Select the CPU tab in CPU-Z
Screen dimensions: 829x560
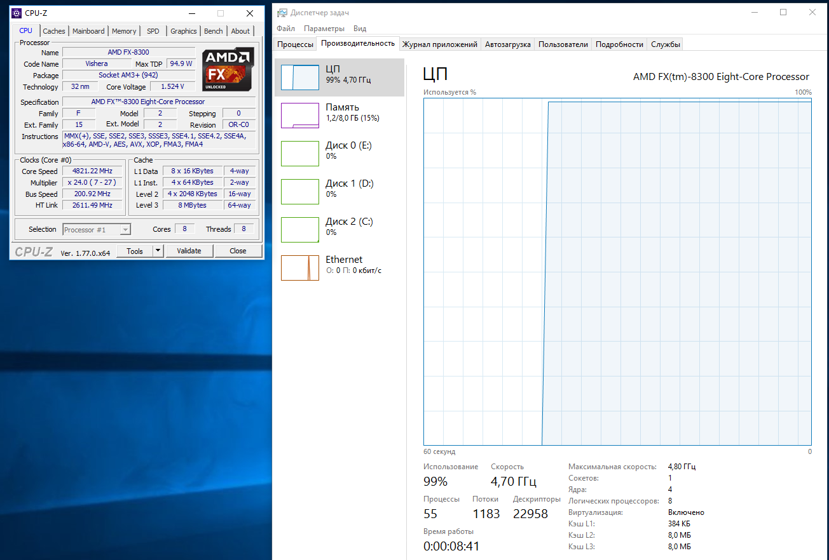click(x=25, y=30)
